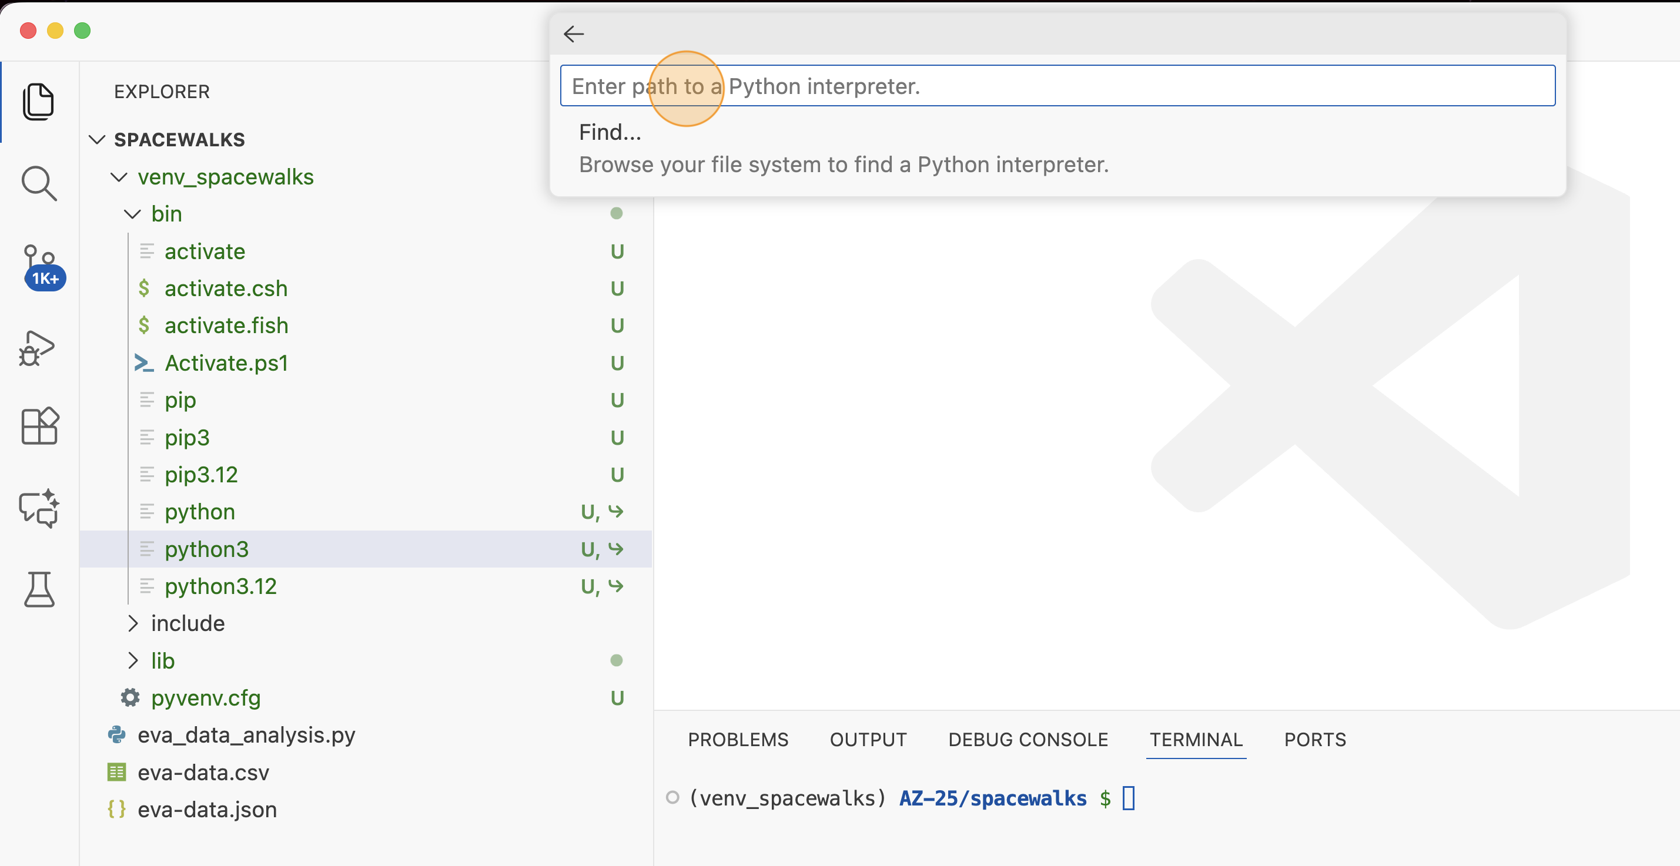1680x866 pixels.
Task: Open the Search view
Action: tap(38, 184)
